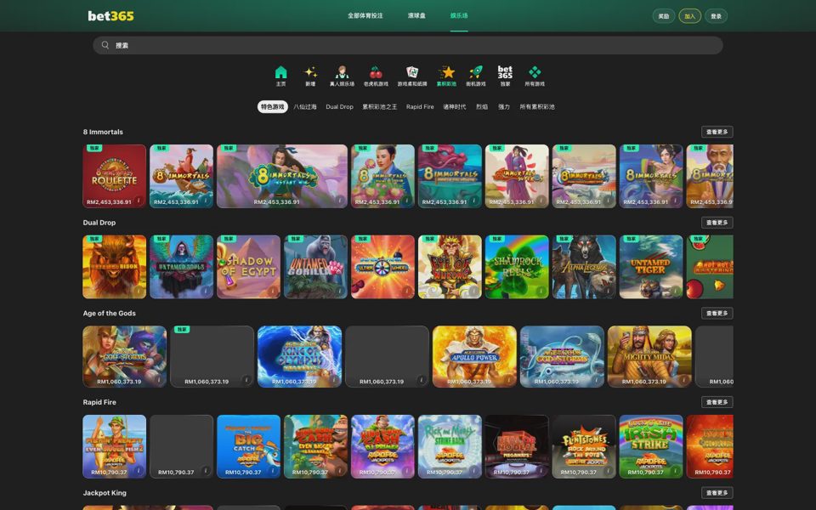Click 查看更多 for 8 Immortals row
This screenshot has height=510, width=816.
[x=717, y=132]
